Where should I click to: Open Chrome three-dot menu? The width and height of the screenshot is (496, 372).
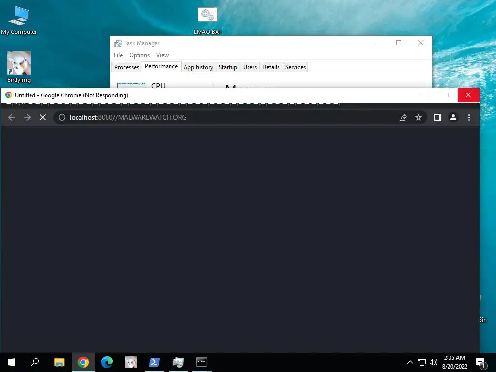tap(469, 117)
